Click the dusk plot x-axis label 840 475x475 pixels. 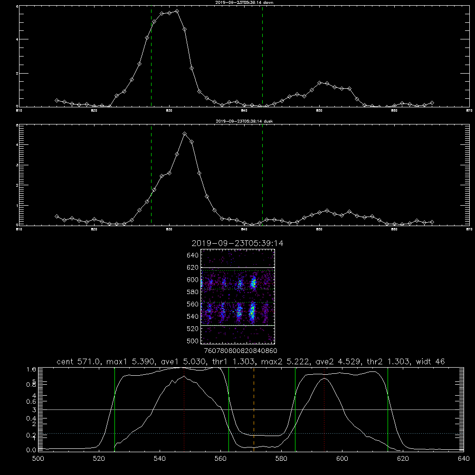point(244,229)
